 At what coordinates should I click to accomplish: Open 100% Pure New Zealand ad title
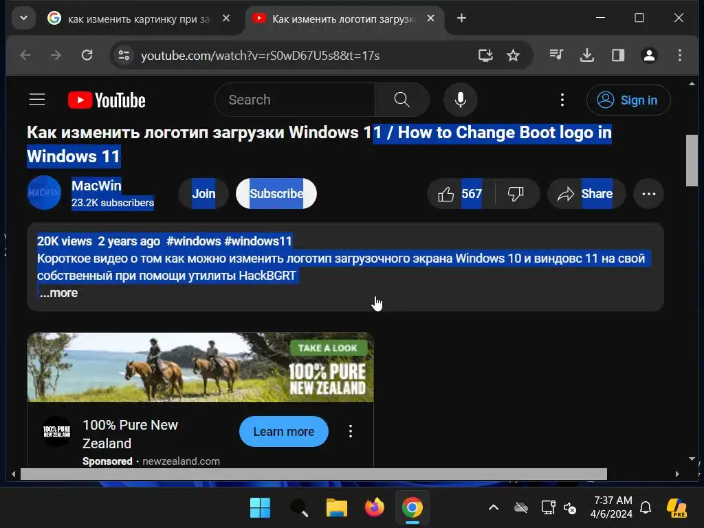click(x=130, y=434)
